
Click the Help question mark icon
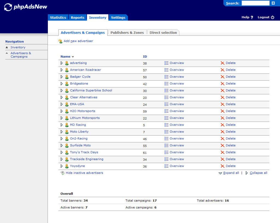(x=252, y=17)
